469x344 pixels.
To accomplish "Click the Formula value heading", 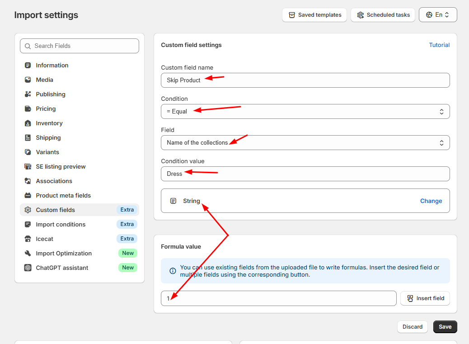I will point(181,247).
